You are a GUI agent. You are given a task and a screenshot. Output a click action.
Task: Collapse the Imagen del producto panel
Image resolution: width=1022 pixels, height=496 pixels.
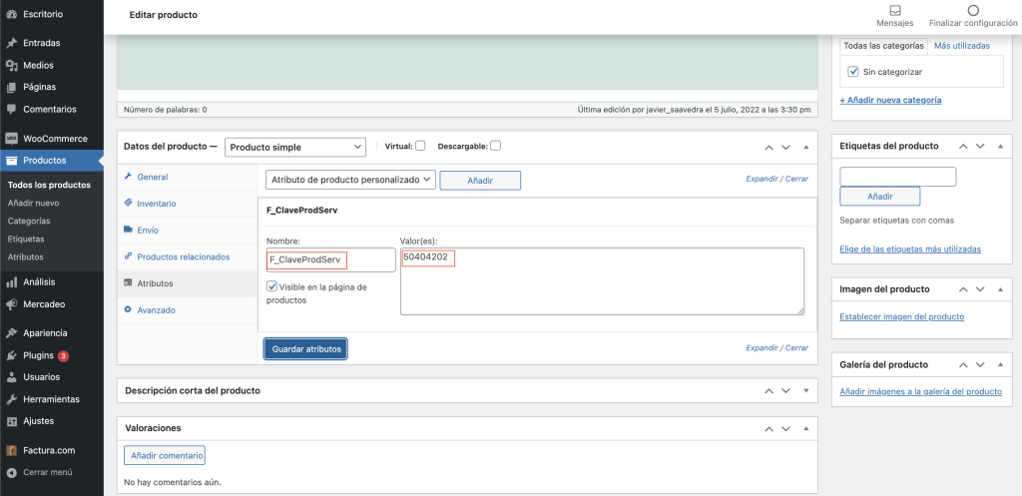point(1000,288)
